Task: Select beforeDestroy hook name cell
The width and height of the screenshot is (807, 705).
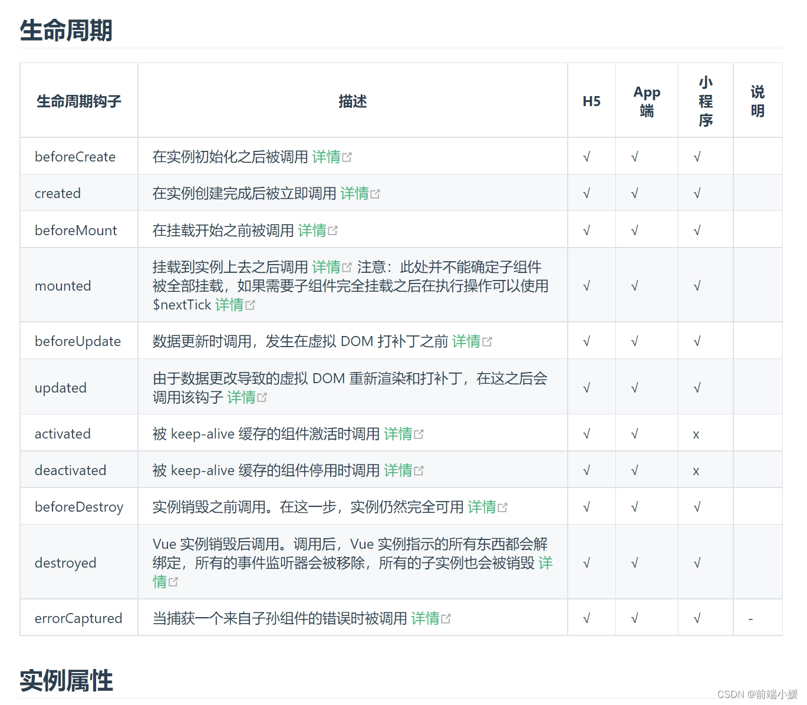Action: coord(79,507)
